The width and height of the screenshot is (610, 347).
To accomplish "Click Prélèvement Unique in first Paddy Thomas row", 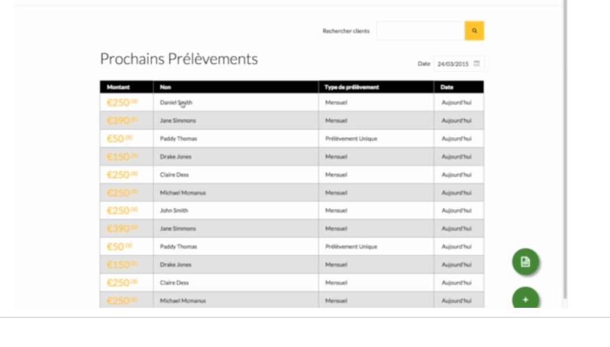I will click(x=351, y=138).
